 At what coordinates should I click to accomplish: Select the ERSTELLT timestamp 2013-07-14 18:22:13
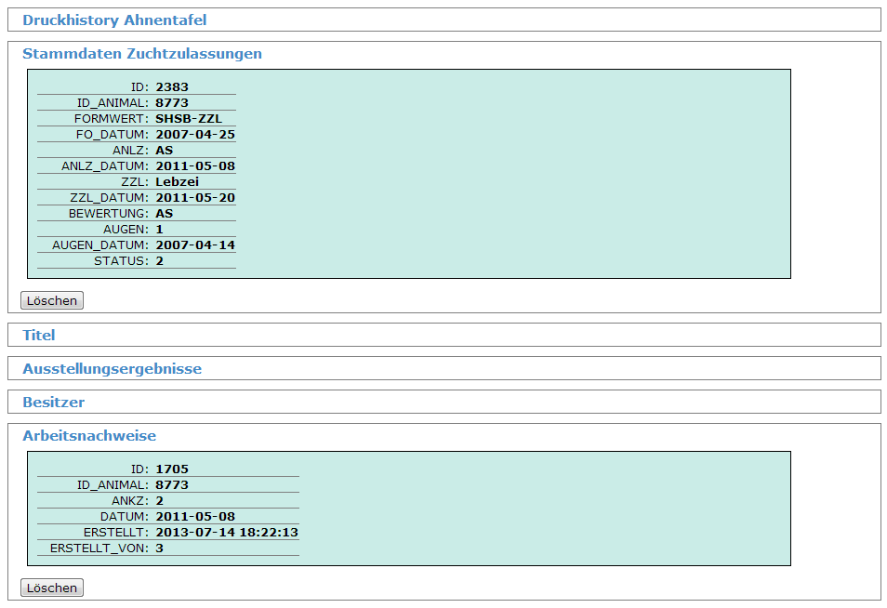227,533
